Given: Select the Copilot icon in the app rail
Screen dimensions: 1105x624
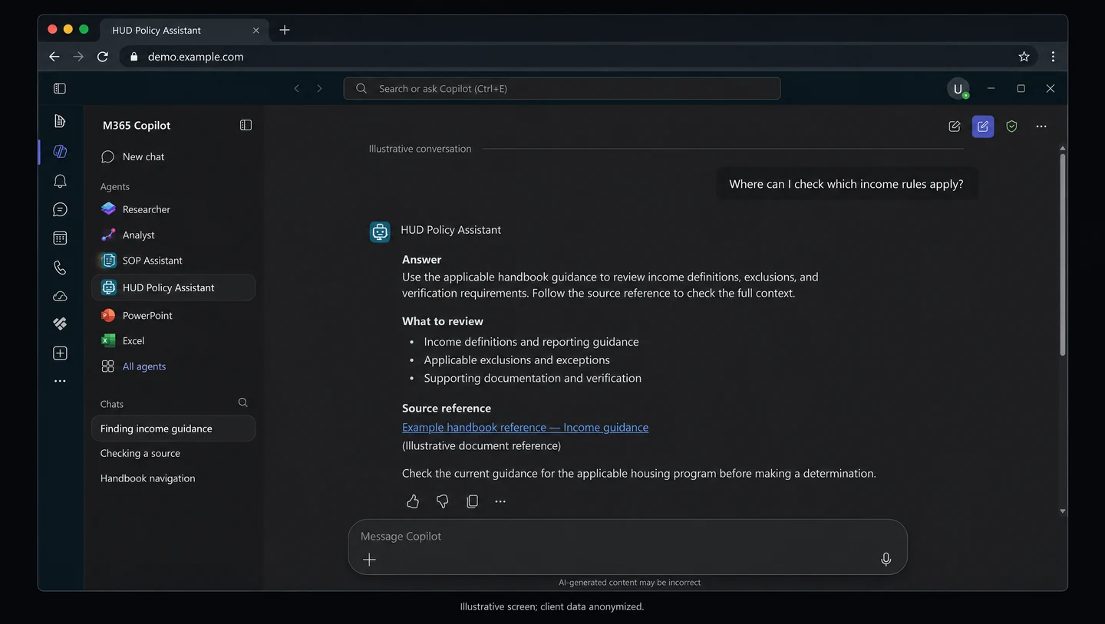Looking at the screenshot, I should pyautogui.click(x=60, y=151).
